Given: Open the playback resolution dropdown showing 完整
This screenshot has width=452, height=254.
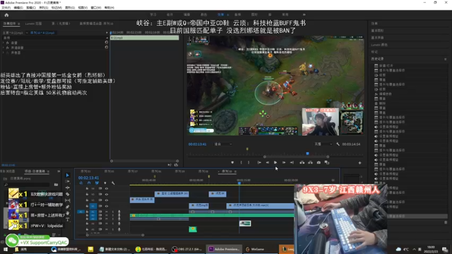Looking at the screenshot, I should click(322, 144).
